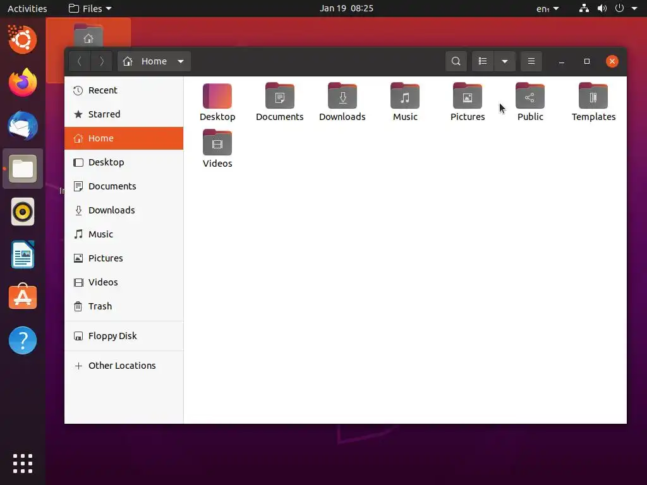Image resolution: width=647 pixels, height=485 pixels.
Task: Open the clock showing Jan 19 08:25
Action: coord(346,8)
